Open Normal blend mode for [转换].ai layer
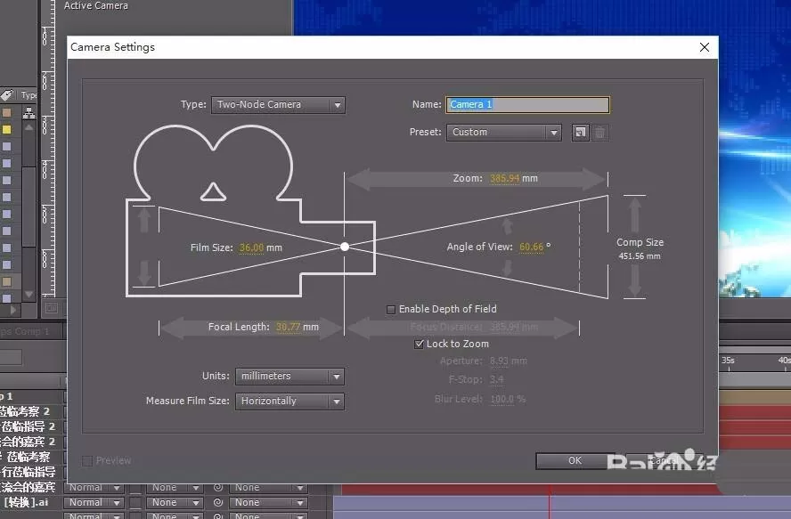This screenshot has height=519, width=791. (x=94, y=502)
